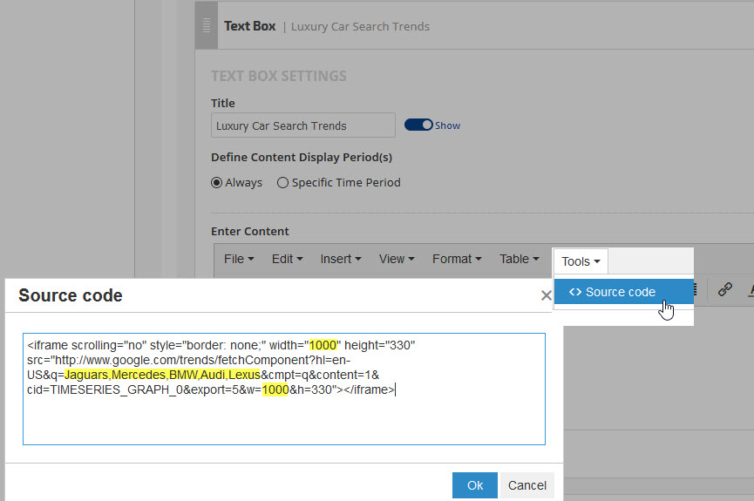Viewport: 754px width, 501px height.
Task: Close the Source code dialog with X
Action: 547,296
